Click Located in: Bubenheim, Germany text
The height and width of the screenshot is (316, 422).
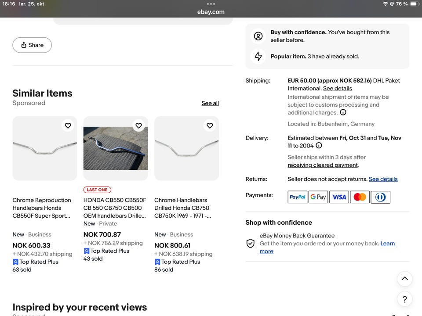[x=331, y=124]
